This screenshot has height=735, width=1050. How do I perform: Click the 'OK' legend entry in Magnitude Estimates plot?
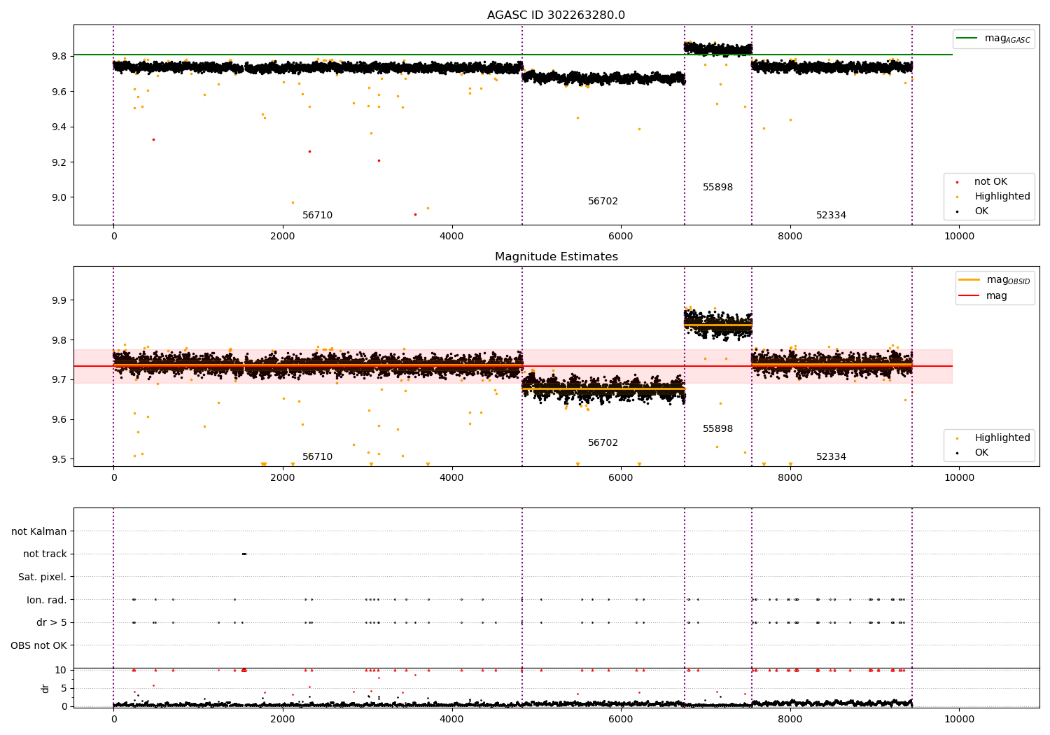coord(974,453)
